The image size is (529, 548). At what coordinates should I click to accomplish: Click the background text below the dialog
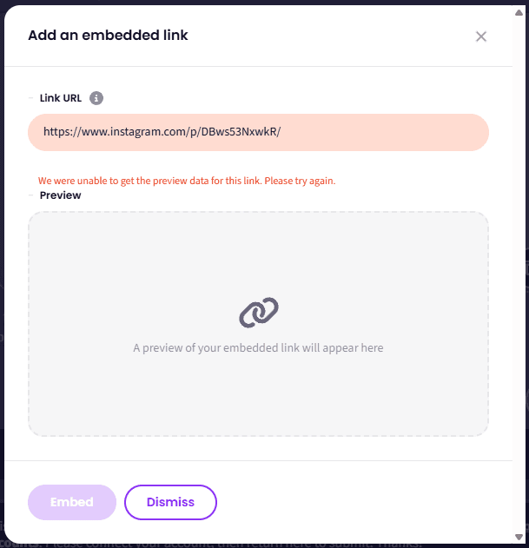click(261, 543)
